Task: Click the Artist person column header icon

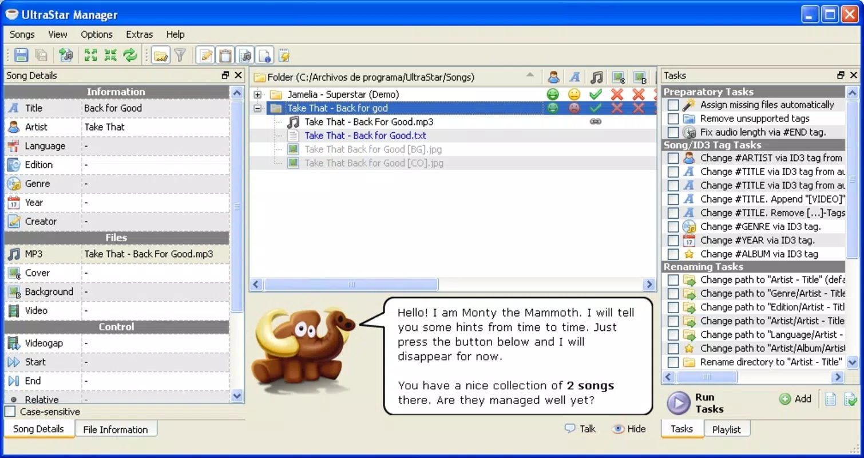Action: [x=553, y=77]
